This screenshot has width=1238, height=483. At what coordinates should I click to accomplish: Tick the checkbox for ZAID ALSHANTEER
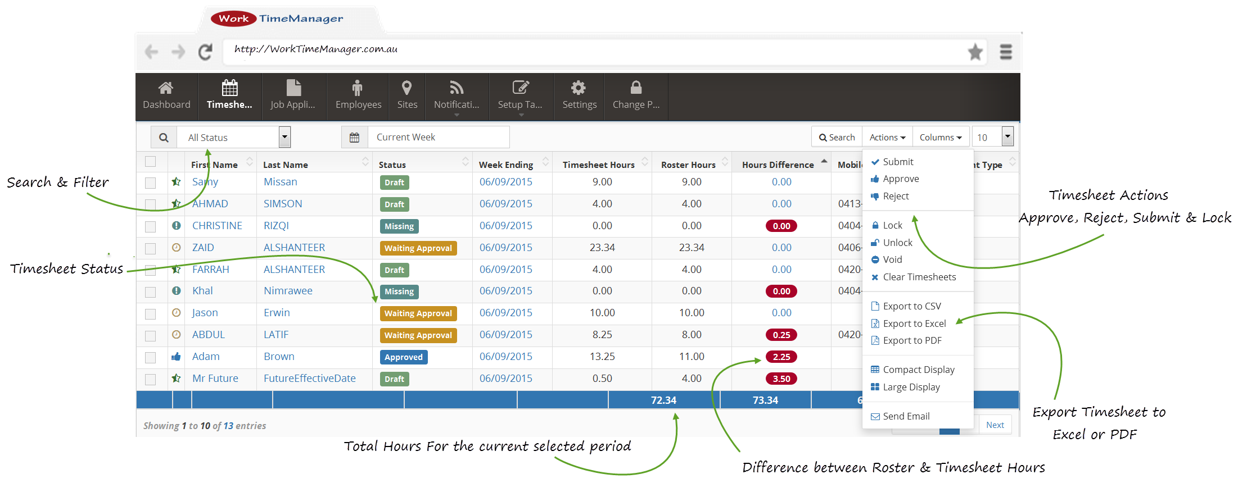(x=150, y=248)
